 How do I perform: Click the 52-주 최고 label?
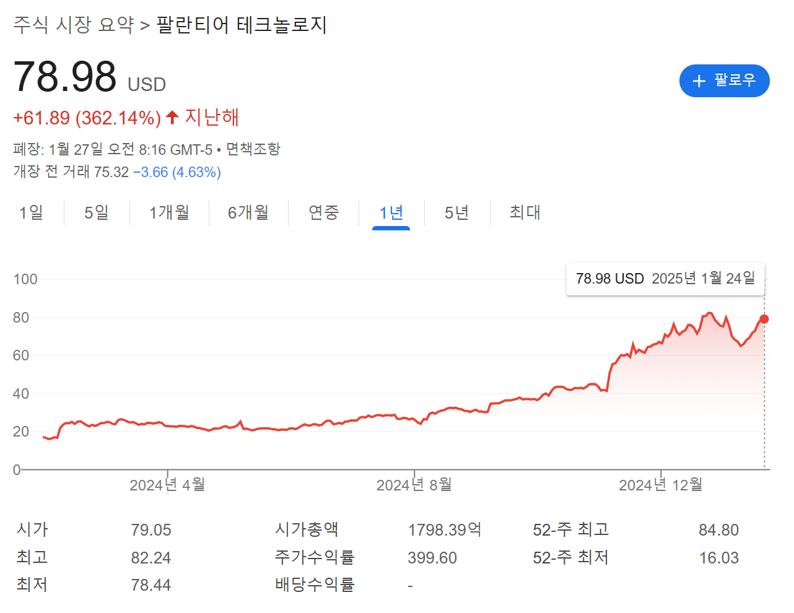pyautogui.click(x=571, y=529)
